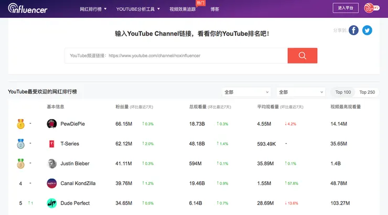Click Dude Perfect subscriber count 34.65M
This screenshot has width=388, height=215.
(124, 203)
